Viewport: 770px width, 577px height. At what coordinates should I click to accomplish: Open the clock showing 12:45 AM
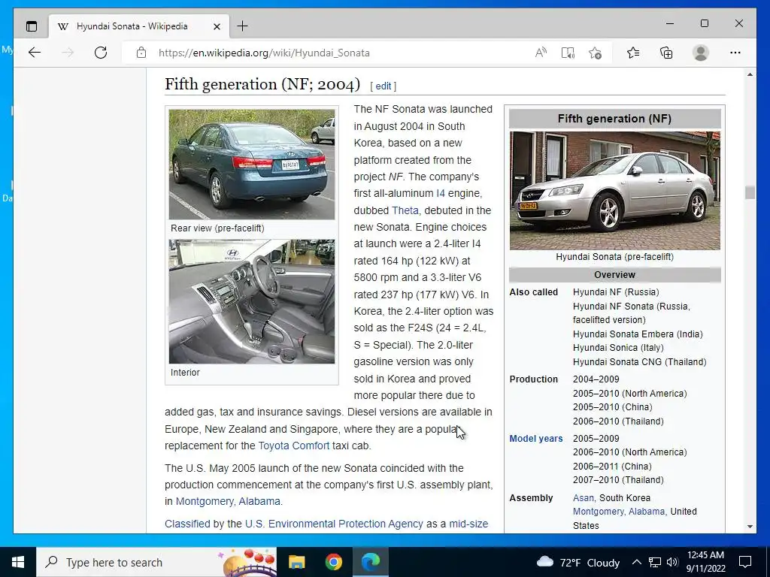(x=705, y=562)
